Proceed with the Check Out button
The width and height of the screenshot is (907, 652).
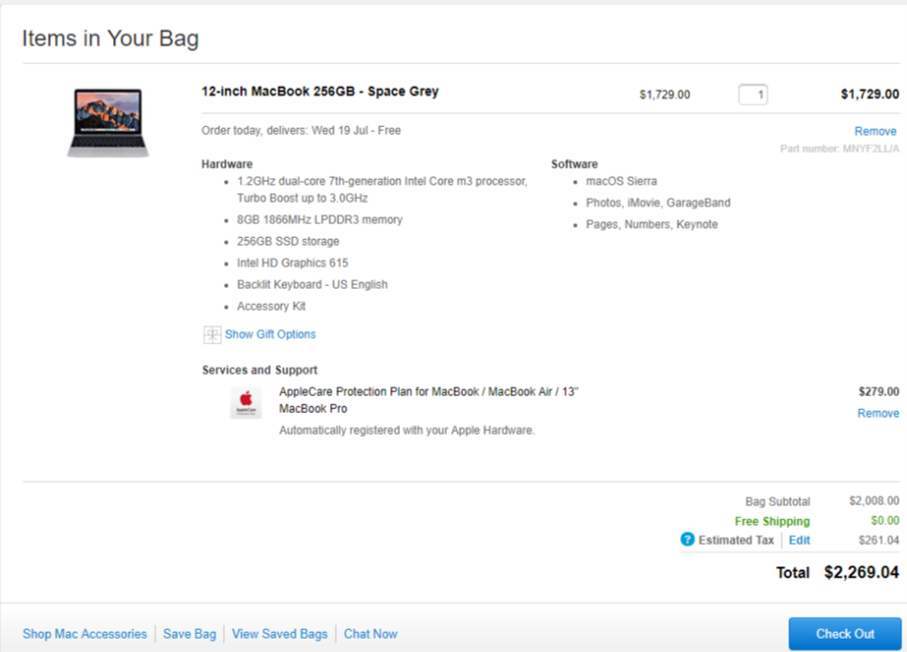click(845, 634)
